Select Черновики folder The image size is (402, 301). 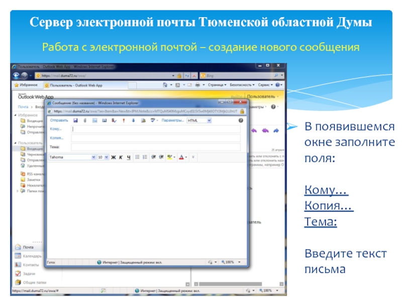click(32, 155)
